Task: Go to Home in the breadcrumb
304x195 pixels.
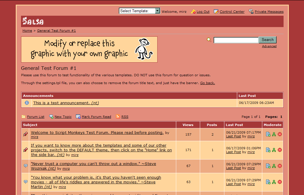Action: 27,31
